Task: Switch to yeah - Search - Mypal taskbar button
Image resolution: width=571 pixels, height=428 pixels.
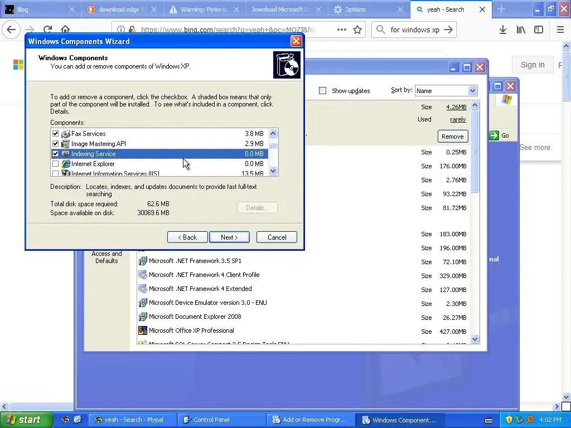Action: (133, 420)
